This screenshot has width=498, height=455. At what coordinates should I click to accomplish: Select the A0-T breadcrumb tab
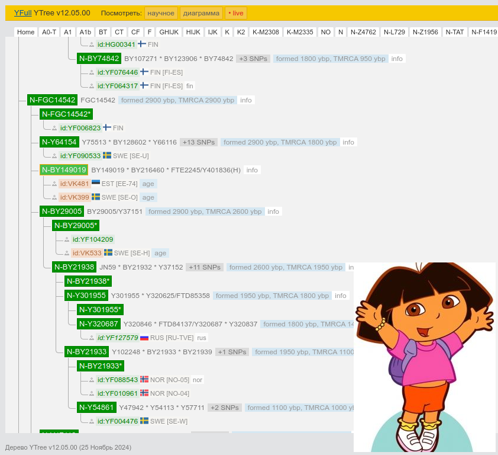49,32
